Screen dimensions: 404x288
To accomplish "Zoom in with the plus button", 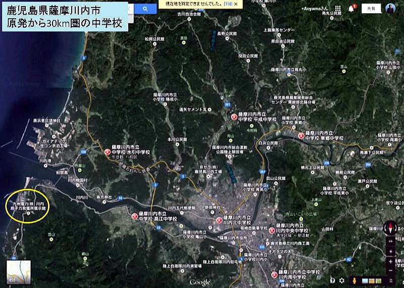I will (391, 262).
